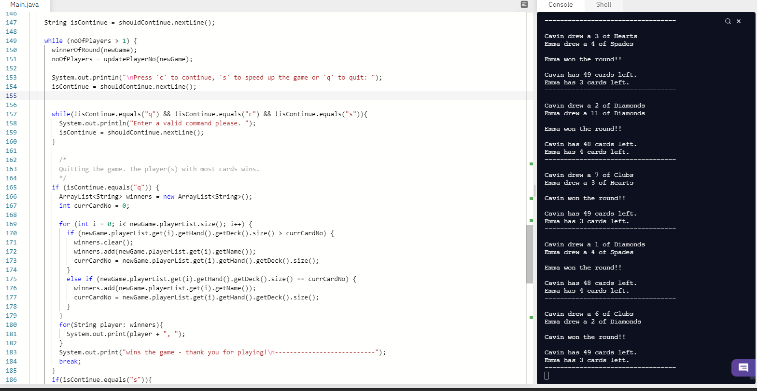The width and height of the screenshot is (757, 391).
Task: Click 'ArrayList<String> winners = new ArrayList<String>();' line
Action: [155, 197]
